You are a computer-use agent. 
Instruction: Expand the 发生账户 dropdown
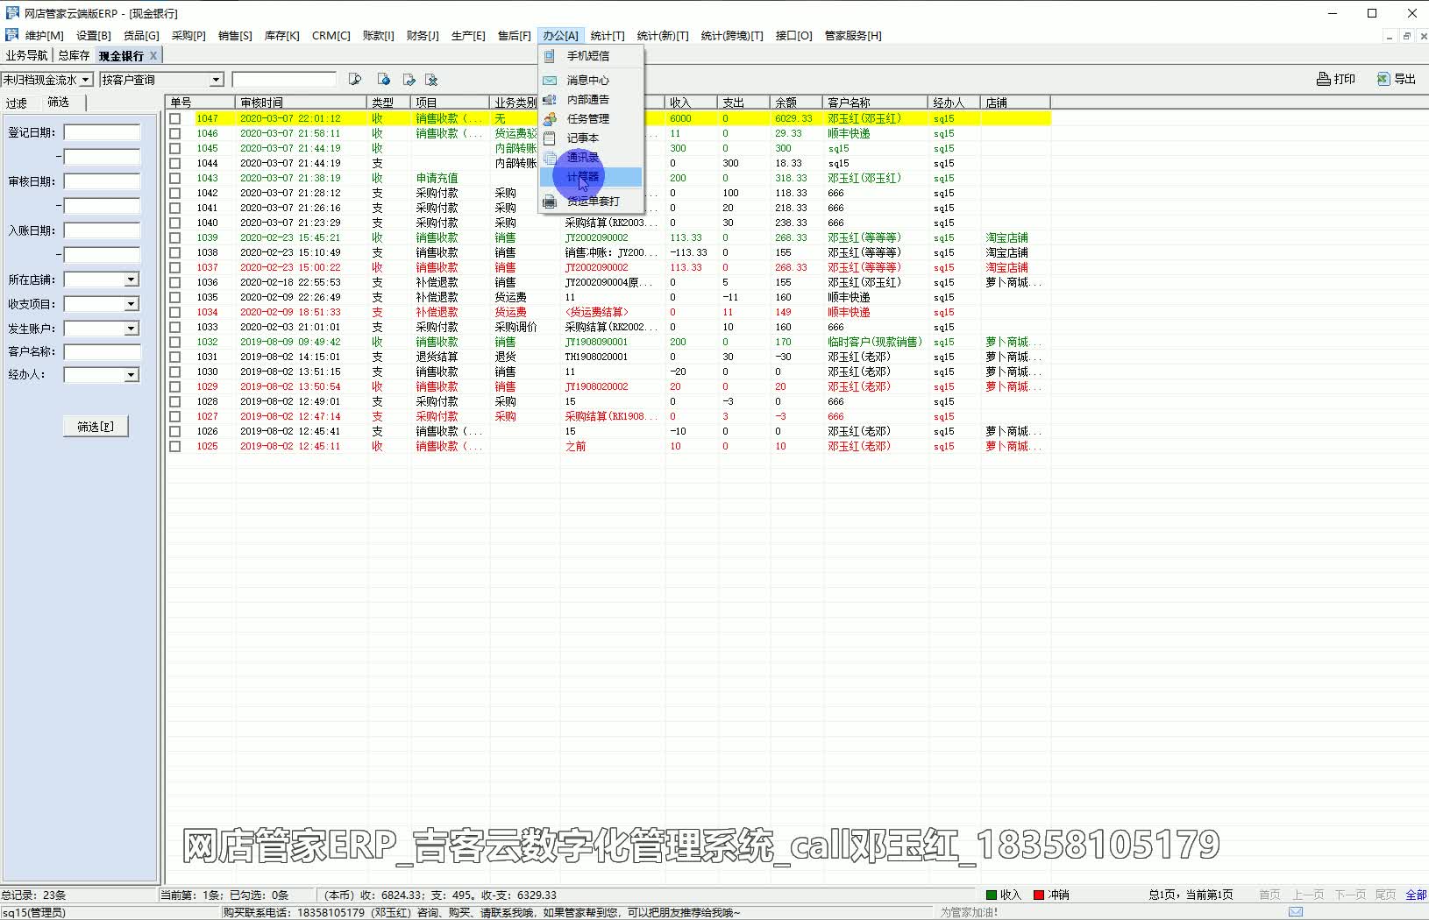(x=132, y=329)
